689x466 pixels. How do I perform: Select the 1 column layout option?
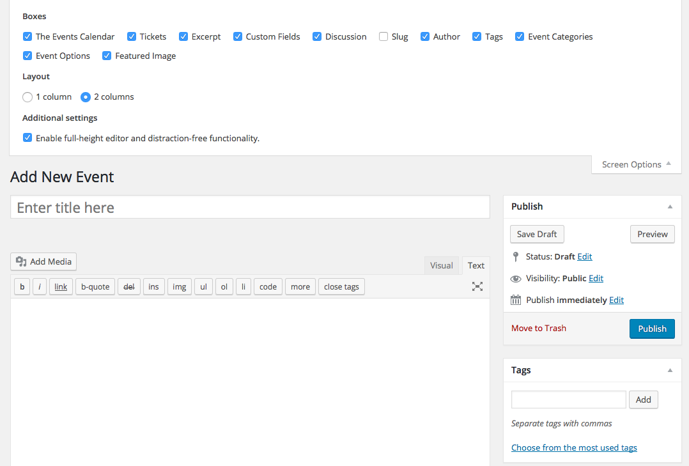click(x=27, y=97)
